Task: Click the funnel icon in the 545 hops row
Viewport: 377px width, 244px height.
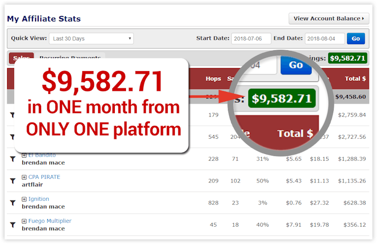Action: (x=13, y=137)
